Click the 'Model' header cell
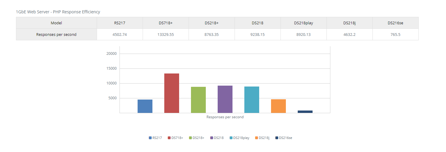Image resolution: width=446 pixels, height=152 pixels. tap(56, 23)
